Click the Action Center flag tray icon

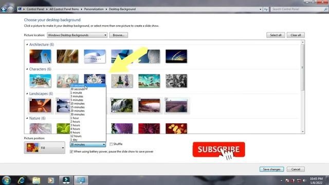point(287,180)
